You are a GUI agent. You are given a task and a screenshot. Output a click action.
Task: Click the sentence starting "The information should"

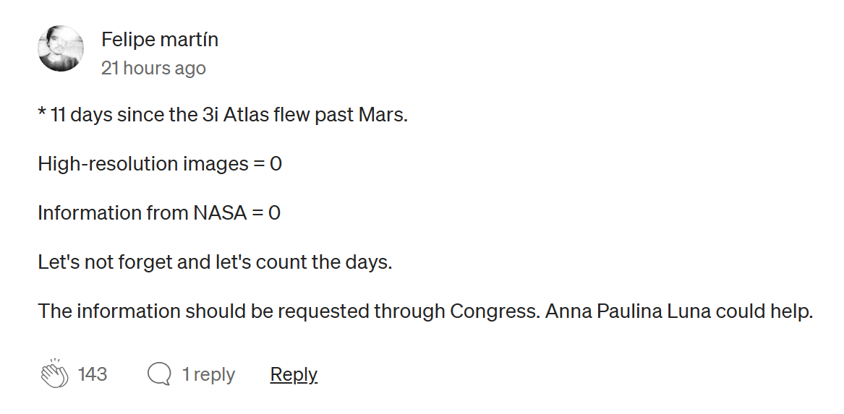pyautogui.click(x=425, y=311)
